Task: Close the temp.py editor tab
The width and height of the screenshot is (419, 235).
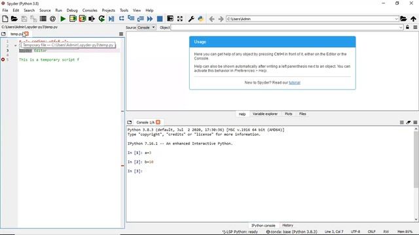Action: pyautogui.click(x=26, y=34)
